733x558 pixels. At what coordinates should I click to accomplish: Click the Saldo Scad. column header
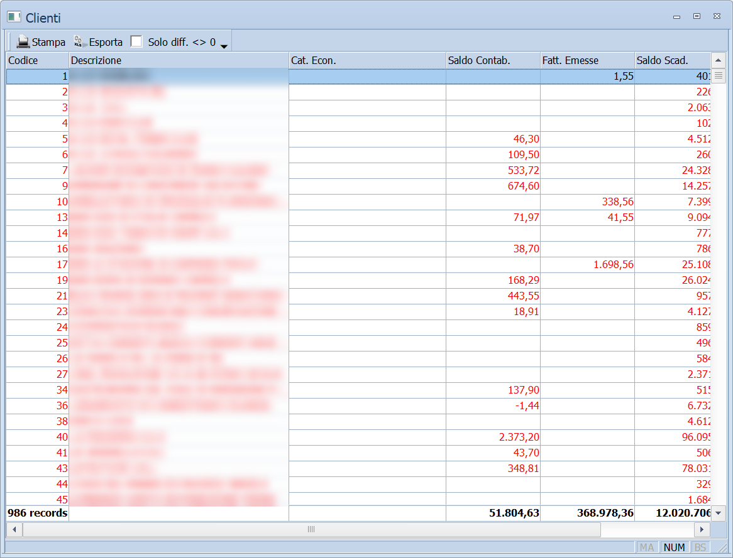(x=673, y=60)
